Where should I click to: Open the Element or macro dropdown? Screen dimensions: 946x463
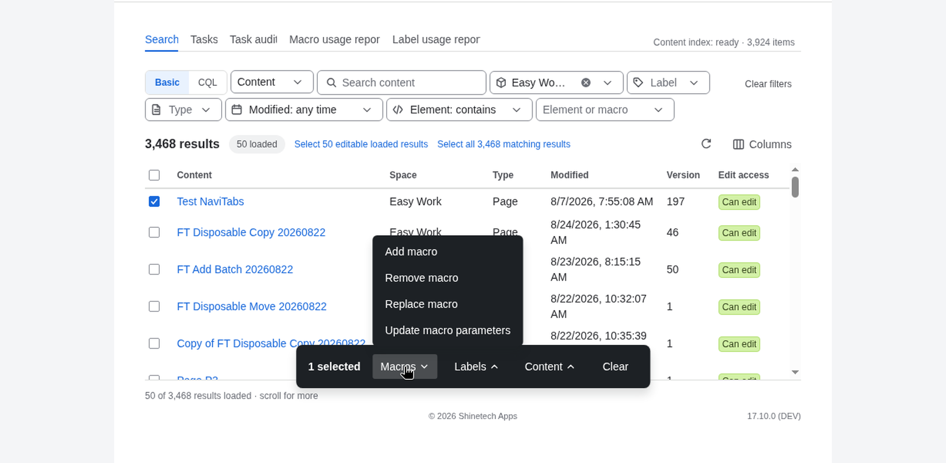(605, 110)
